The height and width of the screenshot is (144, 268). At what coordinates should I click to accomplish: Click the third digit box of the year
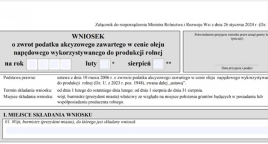point(55,64)
